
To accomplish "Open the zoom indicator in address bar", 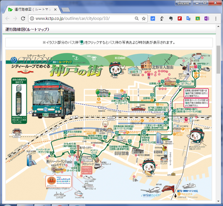I will click(x=136, y=19).
